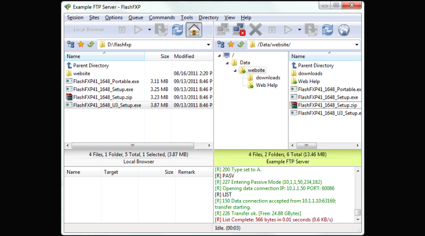Screen dimensions: 425x236
Task: Sort remote files by Name column
Action: (325, 56)
